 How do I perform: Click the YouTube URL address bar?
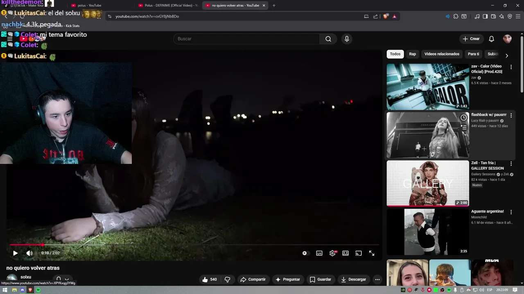(233, 16)
